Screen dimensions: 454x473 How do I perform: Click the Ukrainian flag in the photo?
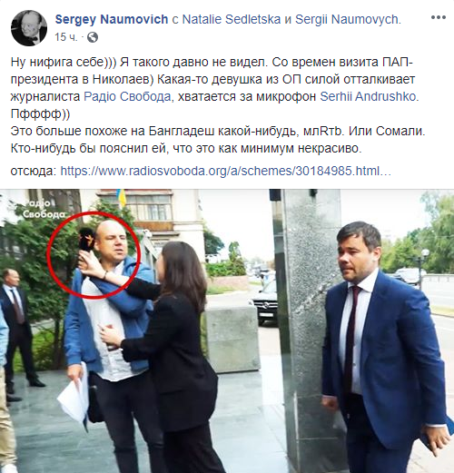click(122, 198)
